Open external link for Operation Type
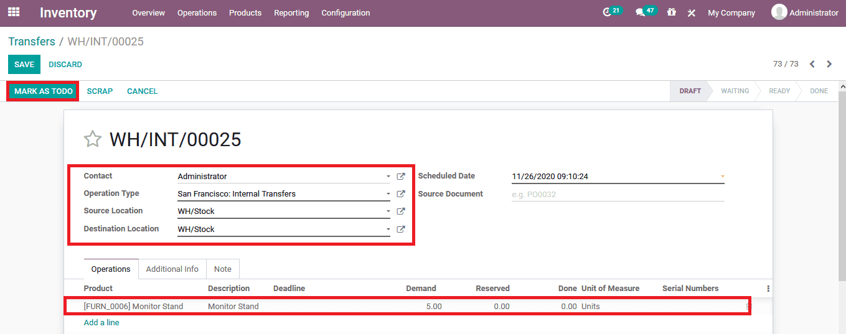The width and height of the screenshot is (846, 334). (x=401, y=194)
